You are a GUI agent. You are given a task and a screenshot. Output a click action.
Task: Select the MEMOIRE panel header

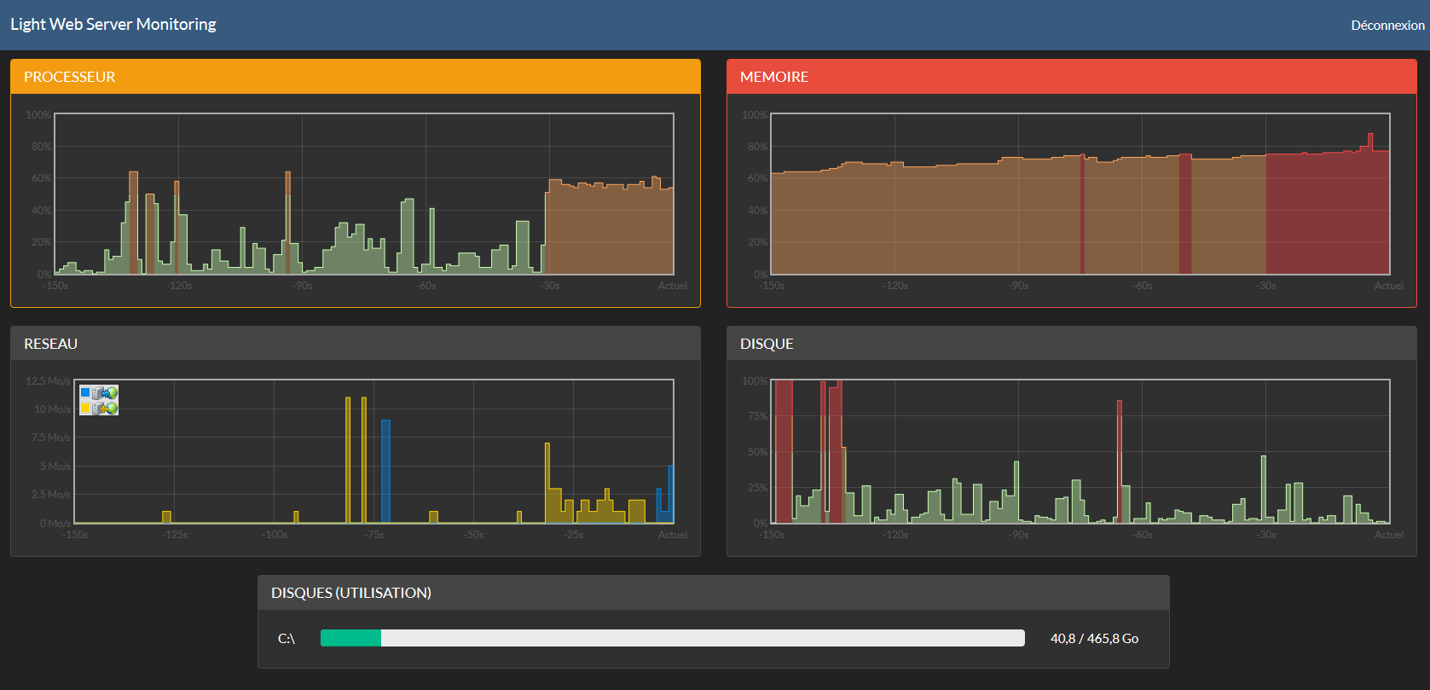pos(1071,77)
